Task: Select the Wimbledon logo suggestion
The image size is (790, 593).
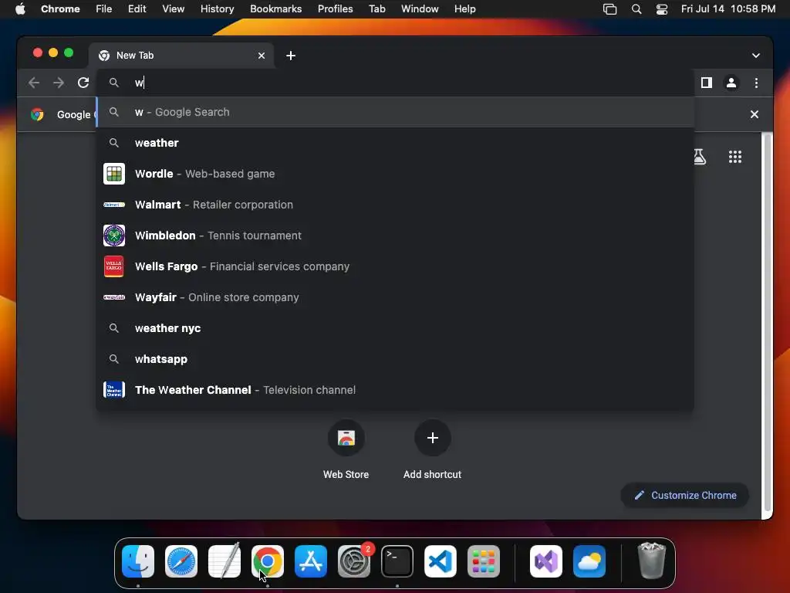Action: tap(114, 236)
